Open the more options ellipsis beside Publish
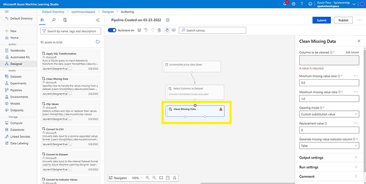 coord(360,20)
